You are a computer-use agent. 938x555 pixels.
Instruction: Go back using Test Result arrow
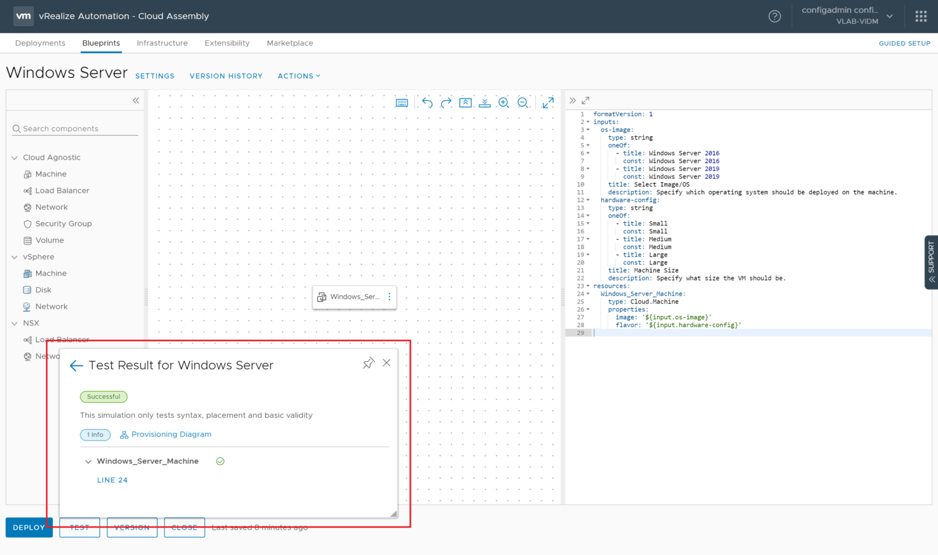click(76, 365)
